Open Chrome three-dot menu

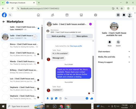coord(133,8)
